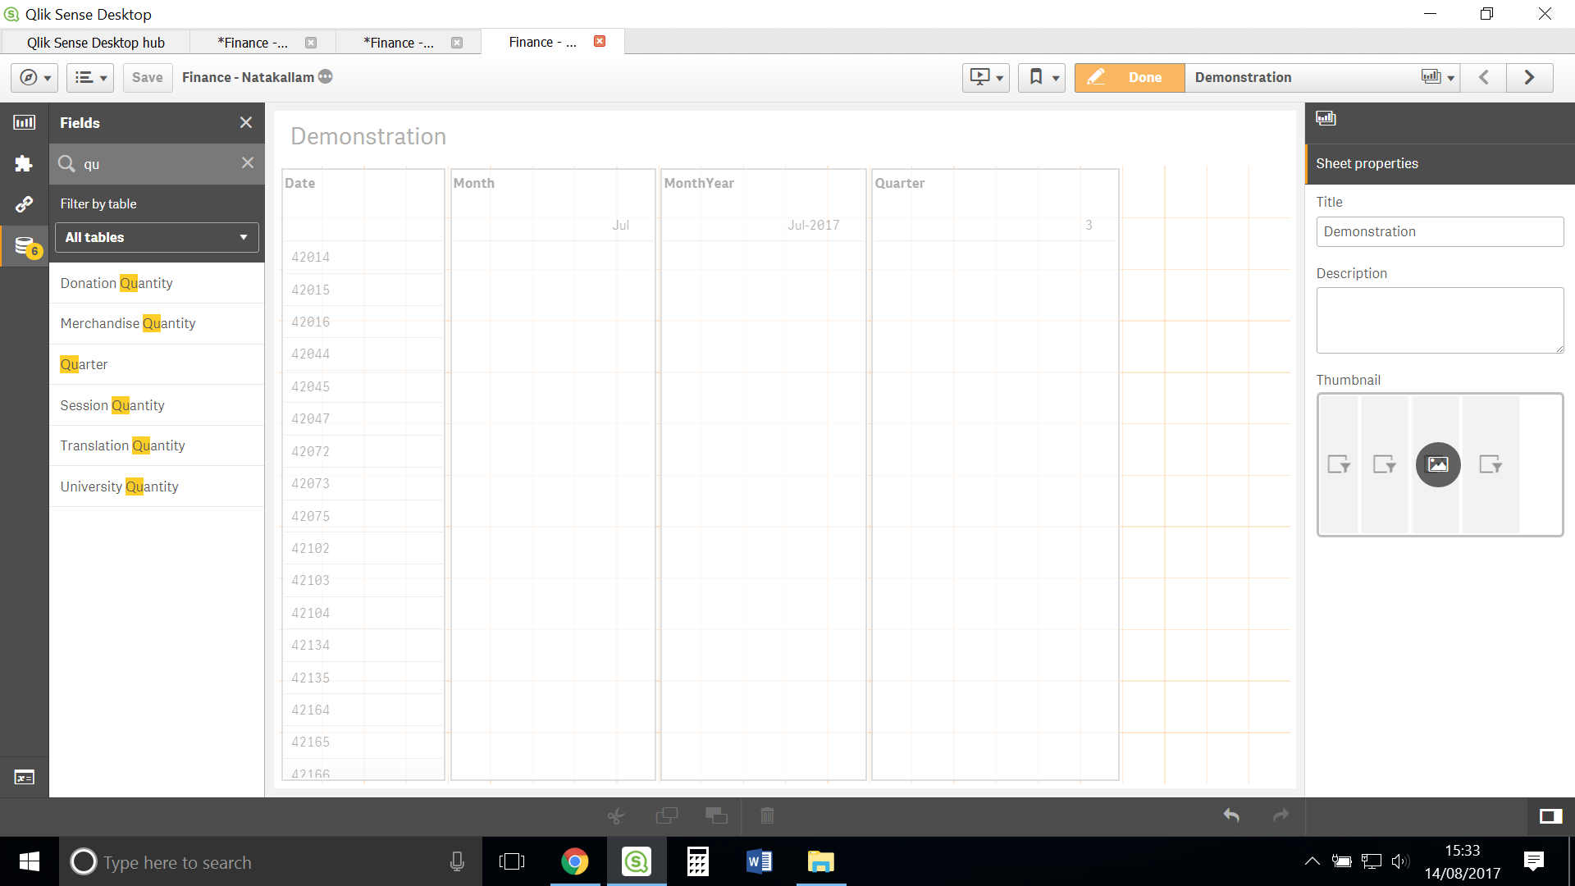
Task: Select the Session Quantity field
Action: coord(112,405)
